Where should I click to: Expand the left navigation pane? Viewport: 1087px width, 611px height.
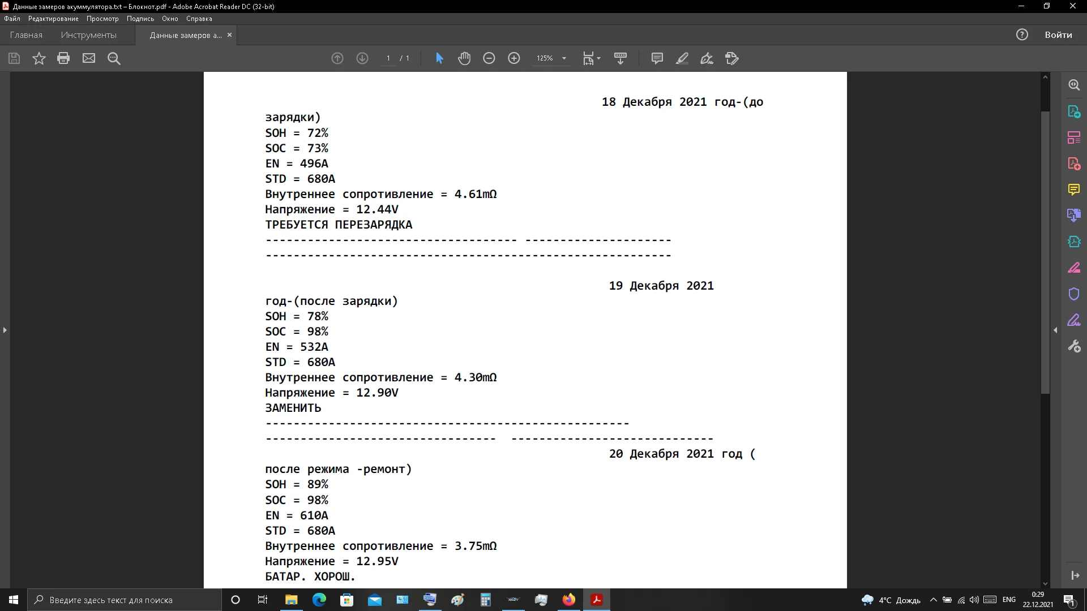(5, 330)
